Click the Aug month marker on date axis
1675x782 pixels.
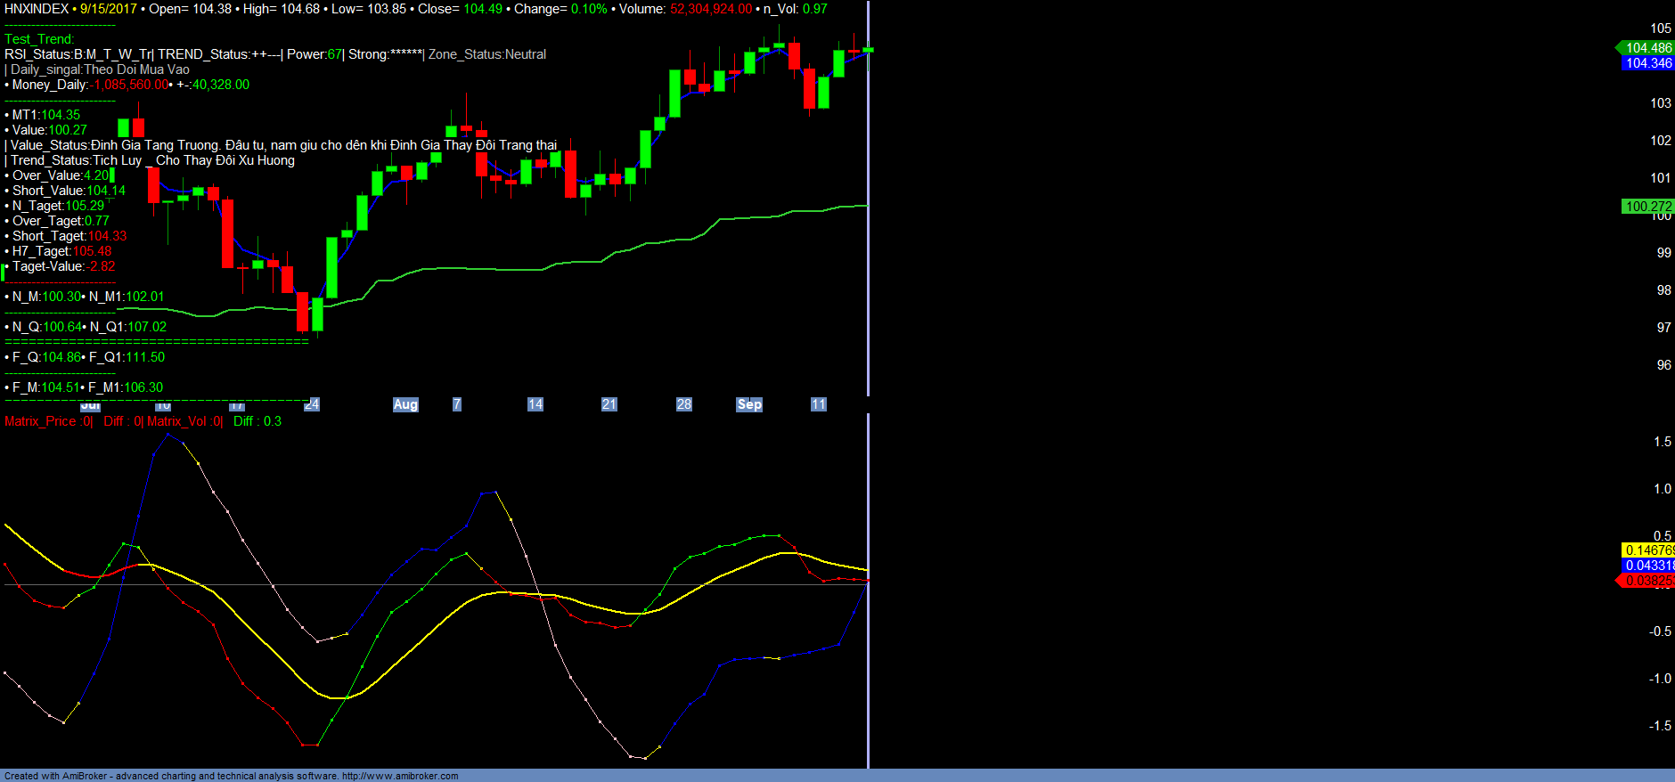(405, 404)
